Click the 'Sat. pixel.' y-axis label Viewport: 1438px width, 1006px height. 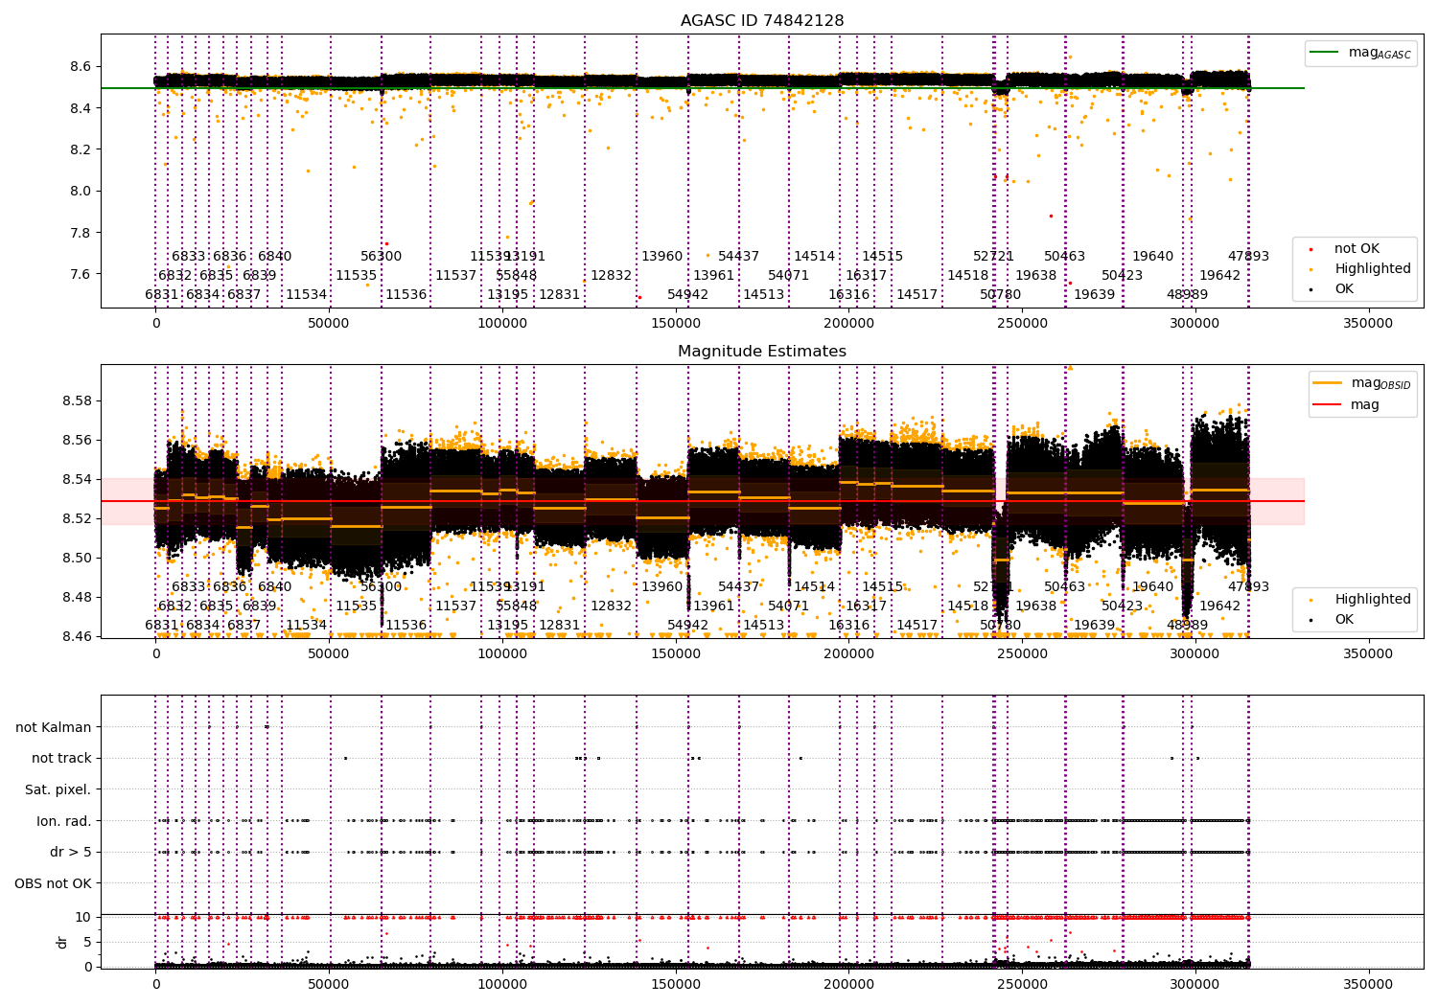click(x=58, y=789)
